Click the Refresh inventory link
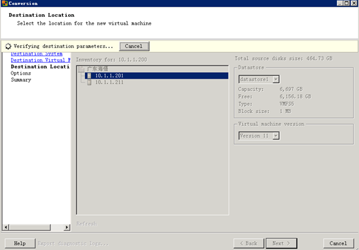Image resolution: width=359 pixels, height=250 pixels. coord(86,223)
